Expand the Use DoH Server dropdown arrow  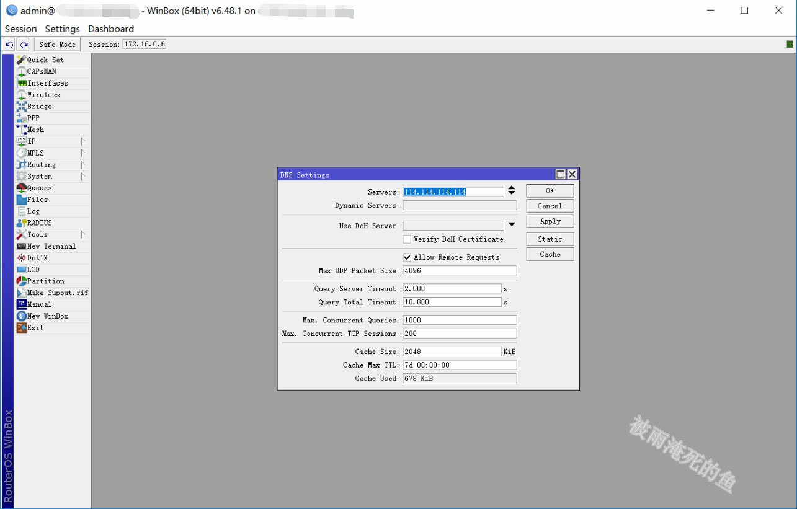512,225
